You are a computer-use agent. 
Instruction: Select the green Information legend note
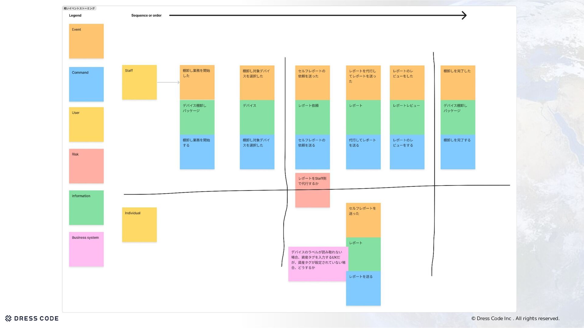tap(86, 207)
